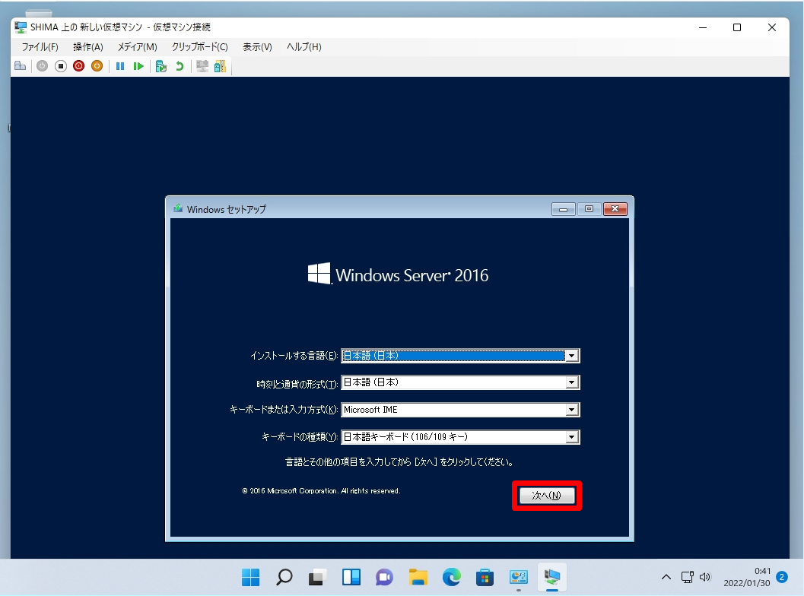Turn off the VM with the stop icon
Screen dimensions: 804x596
[61, 66]
